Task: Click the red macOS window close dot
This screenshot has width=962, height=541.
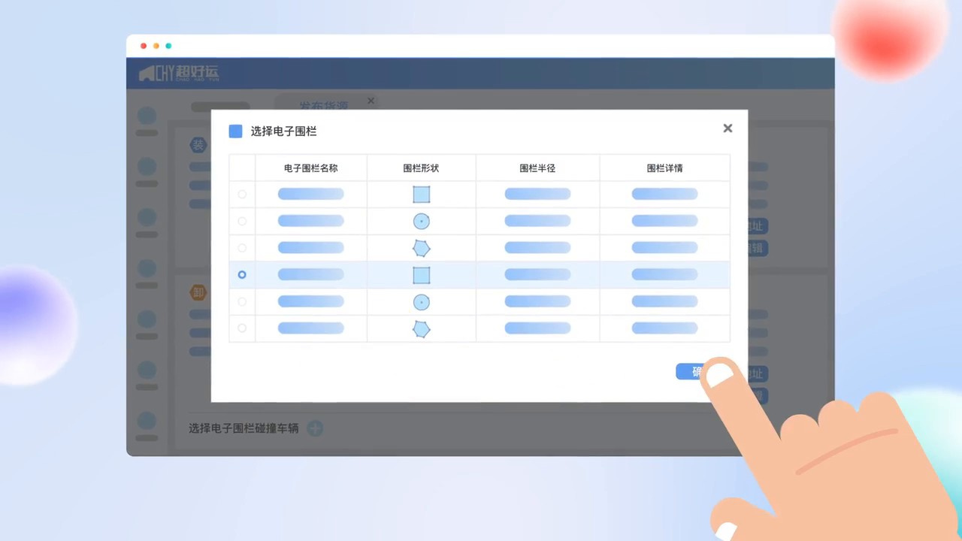Action: click(x=144, y=46)
